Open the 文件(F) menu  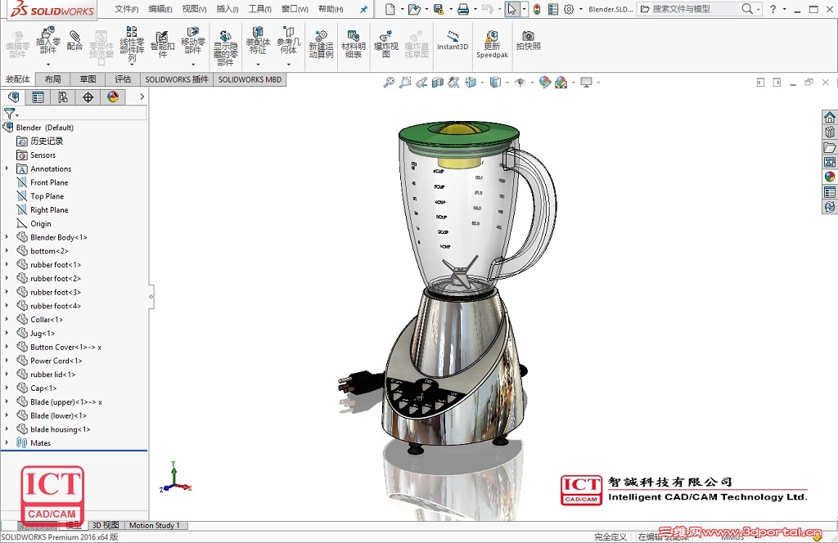pos(126,9)
